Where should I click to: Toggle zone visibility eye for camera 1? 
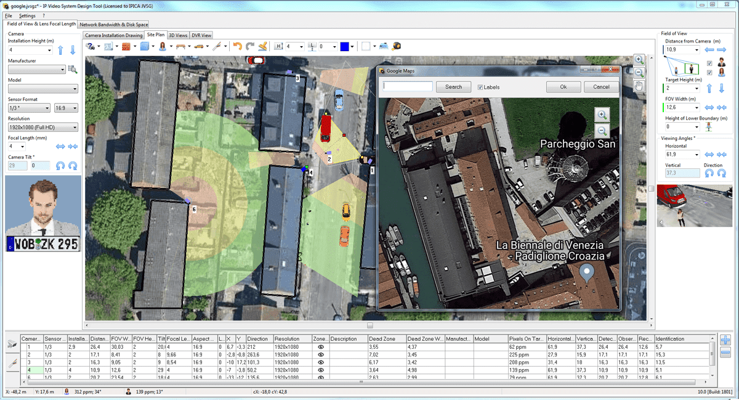[x=320, y=347]
